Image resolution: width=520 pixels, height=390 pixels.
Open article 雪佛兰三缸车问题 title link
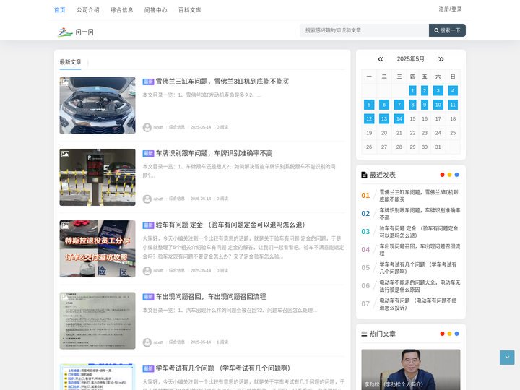coord(222,82)
